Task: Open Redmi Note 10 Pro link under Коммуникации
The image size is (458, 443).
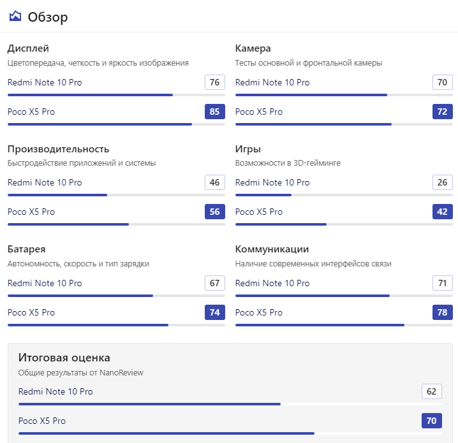Action: point(272,283)
